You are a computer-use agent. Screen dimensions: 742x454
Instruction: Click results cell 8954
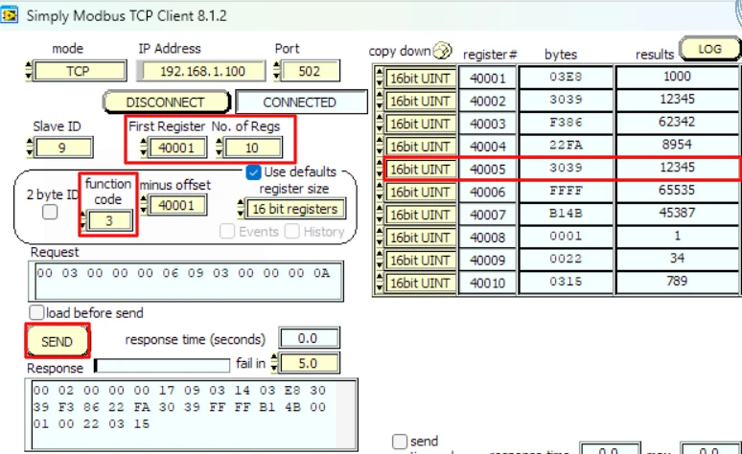(678, 145)
